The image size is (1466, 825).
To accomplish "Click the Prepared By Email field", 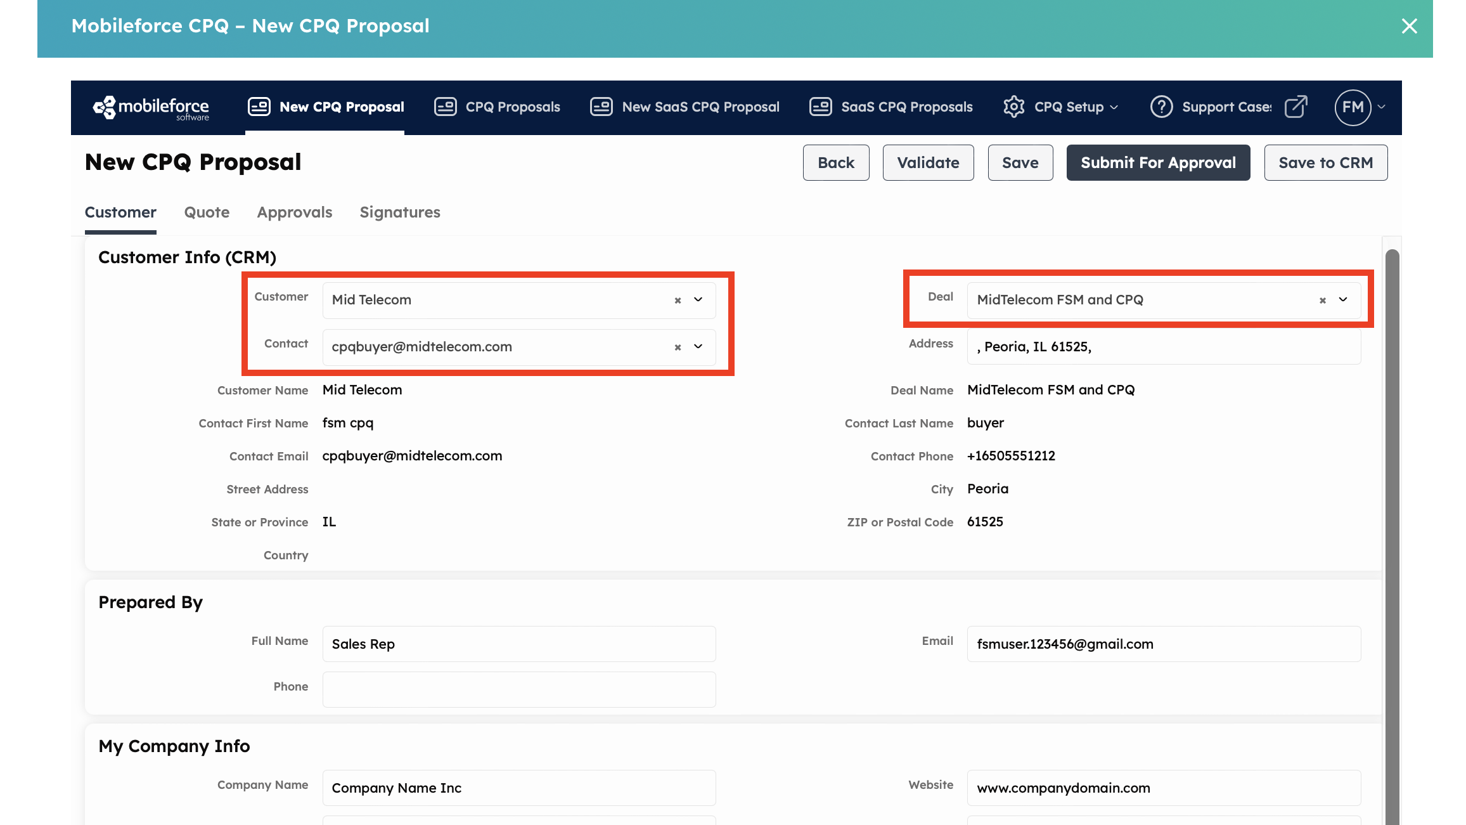I will coord(1164,644).
